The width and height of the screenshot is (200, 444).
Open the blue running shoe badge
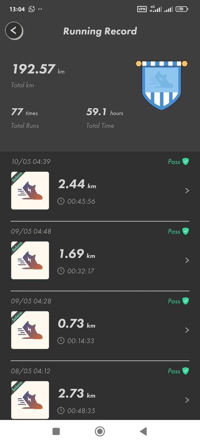point(161,85)
